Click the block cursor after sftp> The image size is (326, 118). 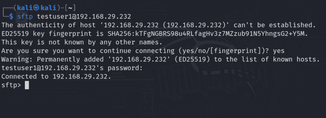[27, 85]
